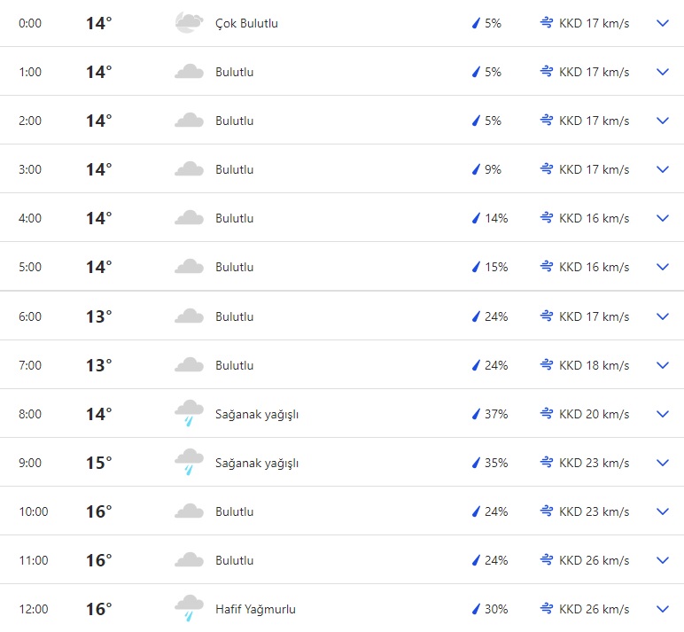Click the raindrop icon beside 37%
Image resolution: width=684 pixels, height=632 pixels.
tap(476, 414)
